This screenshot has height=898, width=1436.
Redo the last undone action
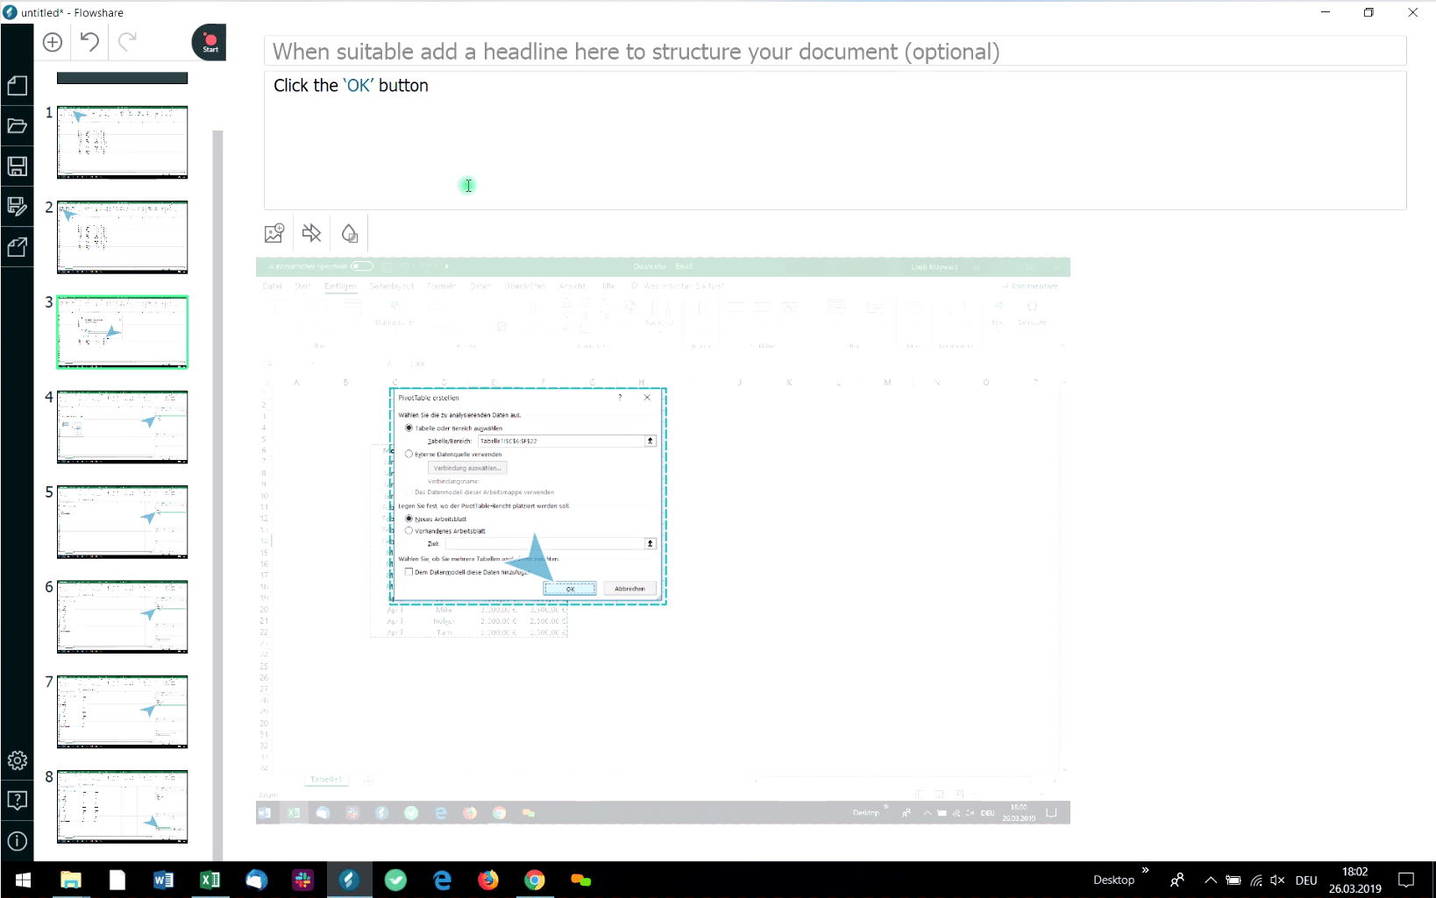(x=127, y=41)
